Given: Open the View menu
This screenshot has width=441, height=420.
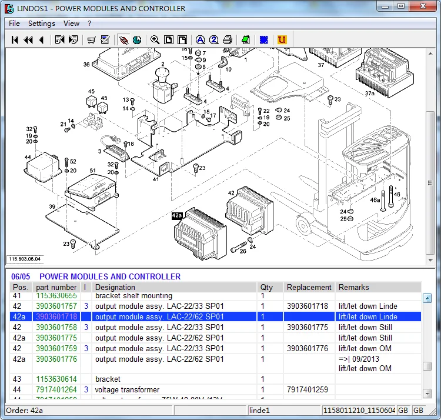Looking at the screenshot, I should (x=71, y=24).
